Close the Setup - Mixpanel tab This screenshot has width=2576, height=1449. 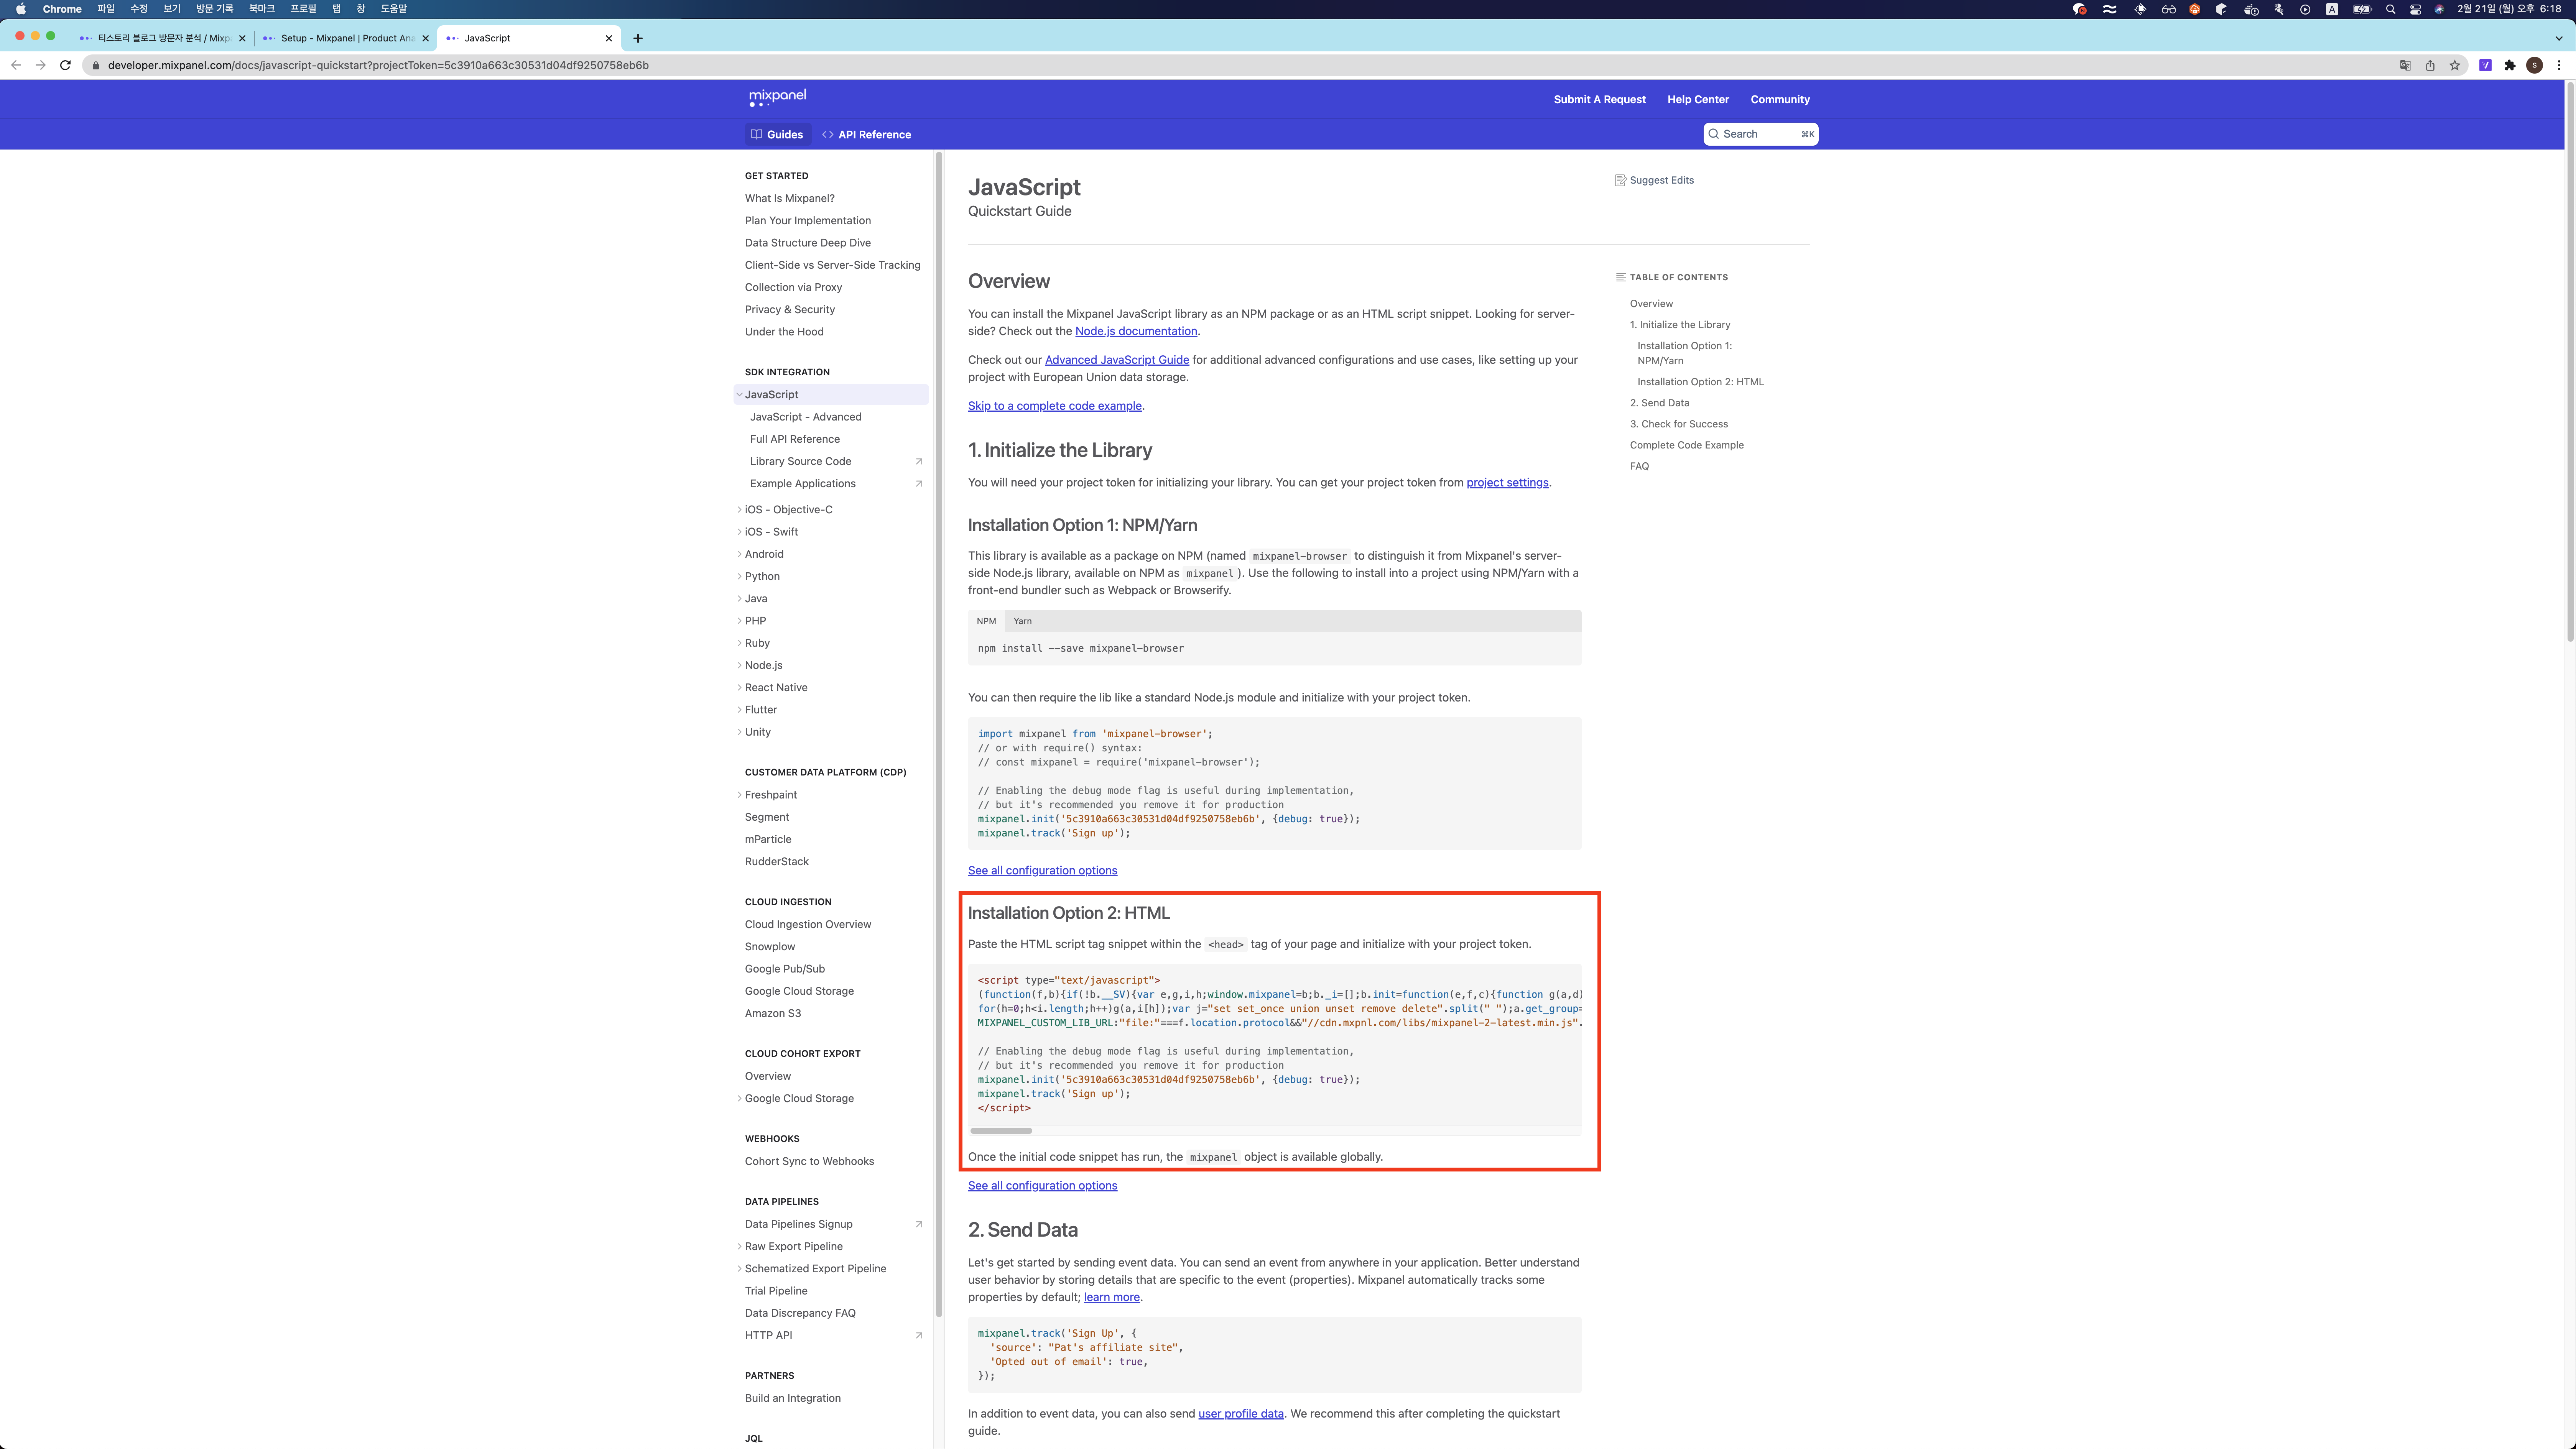coord(425,38)
